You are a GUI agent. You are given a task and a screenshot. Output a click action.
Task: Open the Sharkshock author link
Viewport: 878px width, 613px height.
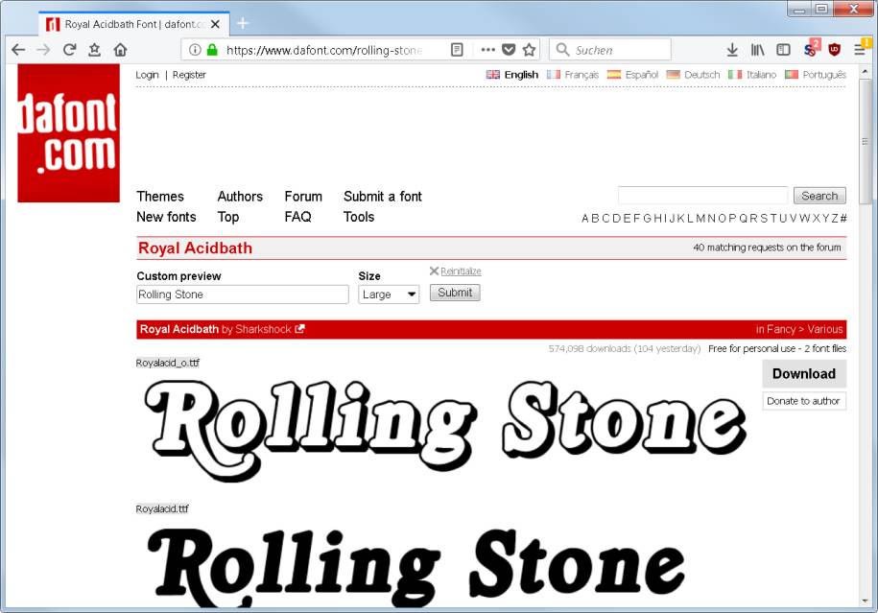[263, 329]
